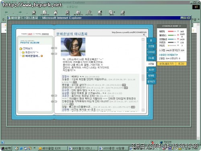Switch to the 다이어리 tab
Viewport: 201px width, 151px height.
151,52
